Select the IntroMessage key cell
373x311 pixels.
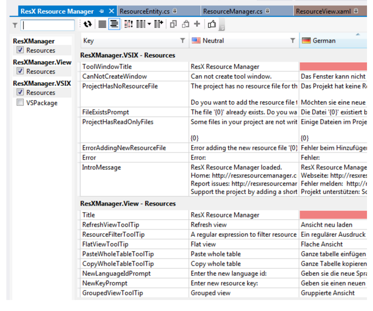point(134,179)
